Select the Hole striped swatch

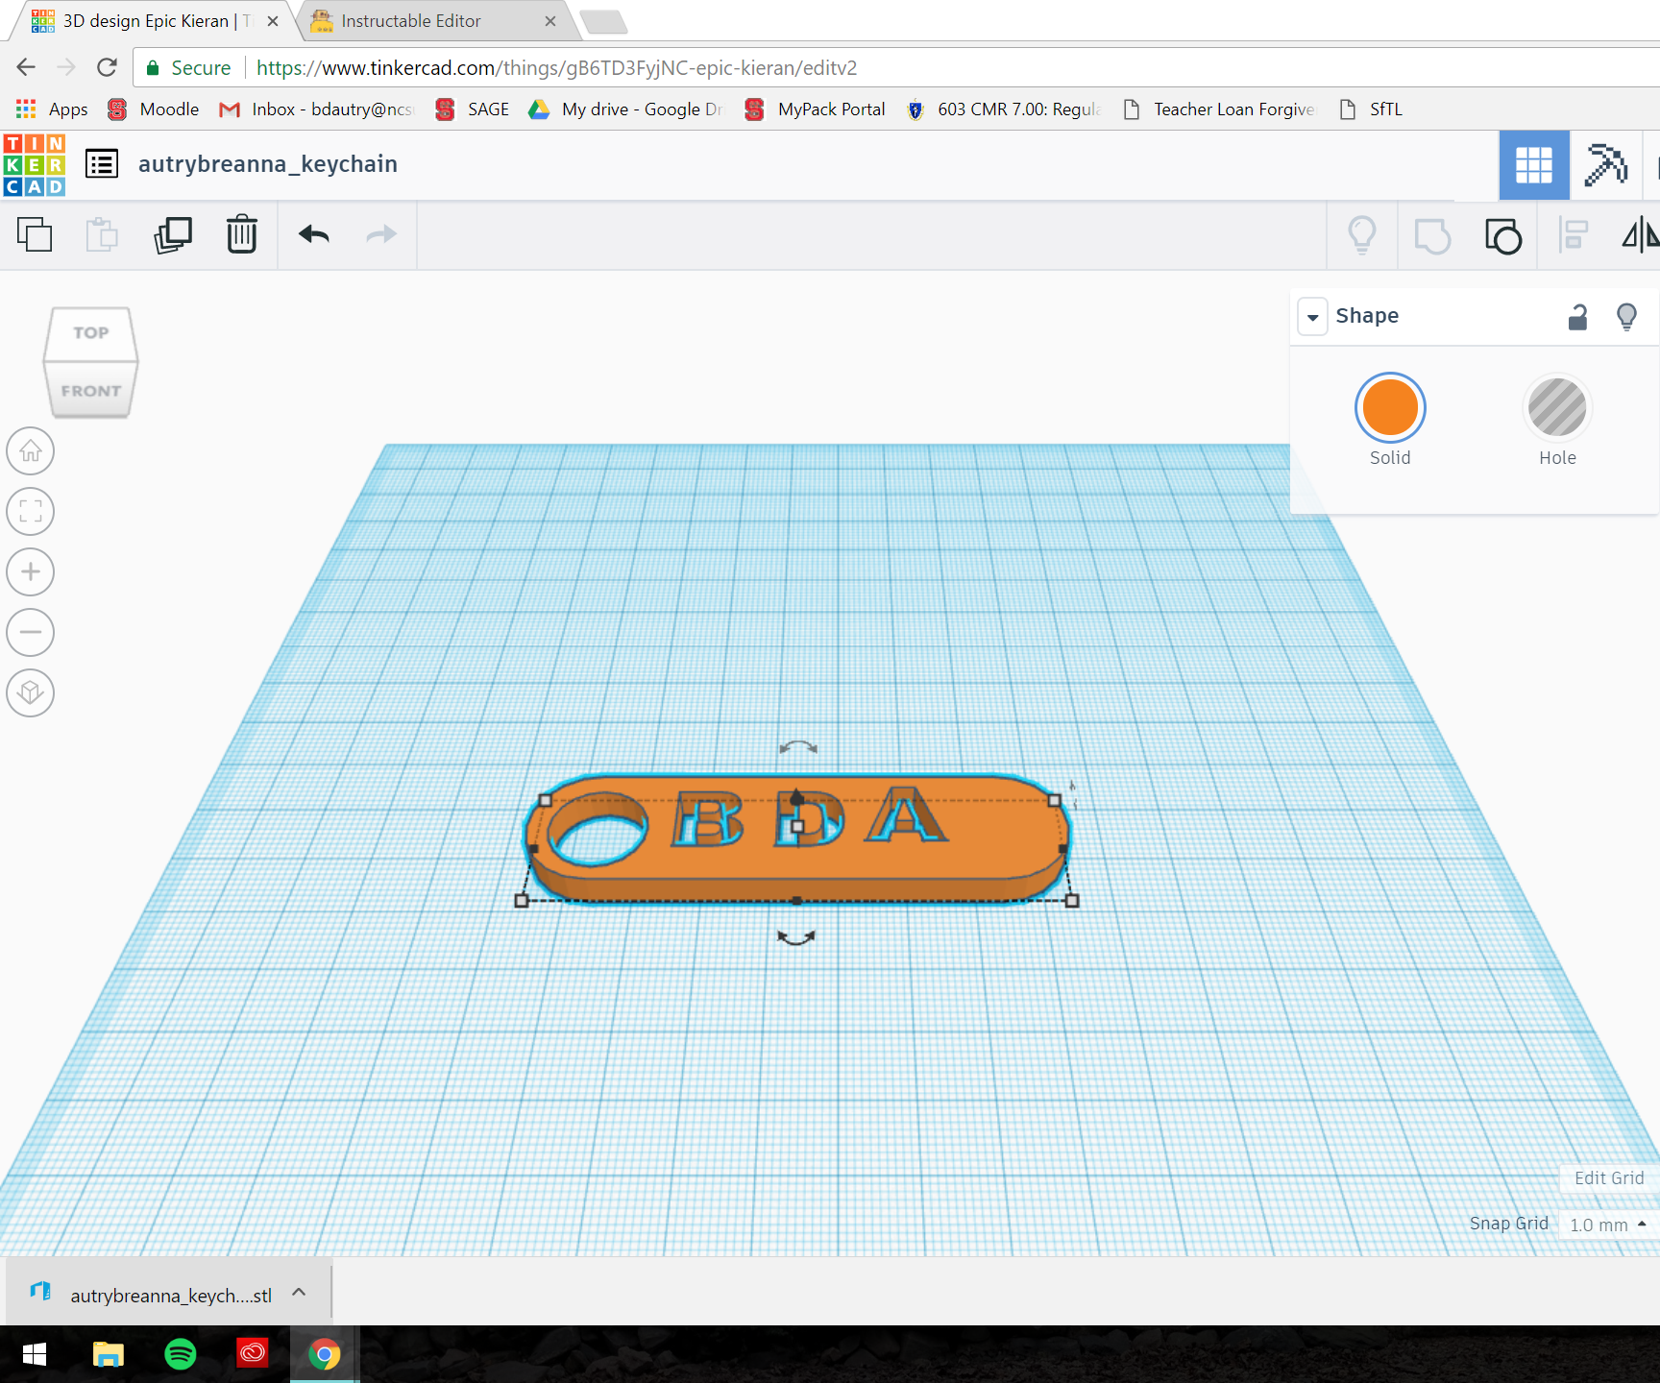(x=1557, y=407)
